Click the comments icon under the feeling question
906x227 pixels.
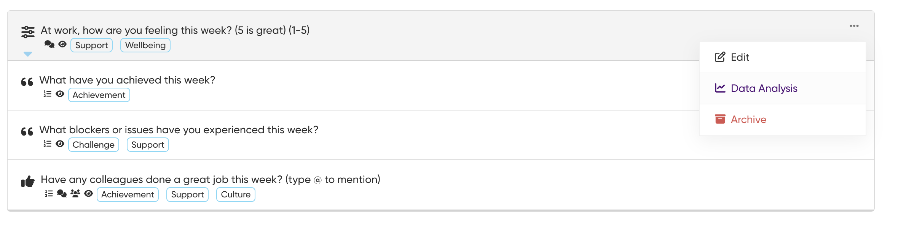49,44
